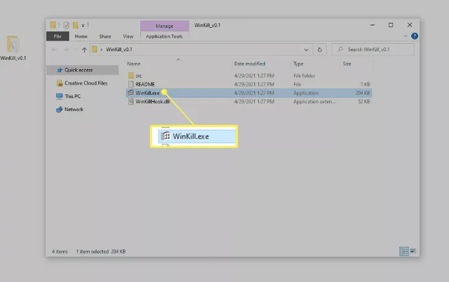Select Quick access in the navigation pane
Viewport: 449px width, 282px height.
pyautogui.click(x=83, y=70)
